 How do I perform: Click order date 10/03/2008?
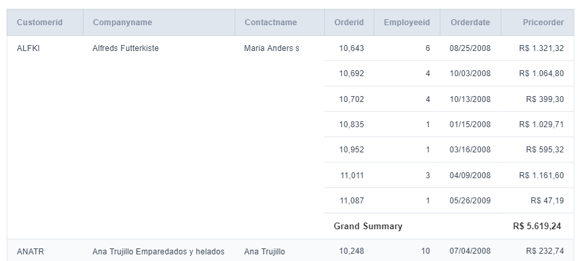[470, 74]
